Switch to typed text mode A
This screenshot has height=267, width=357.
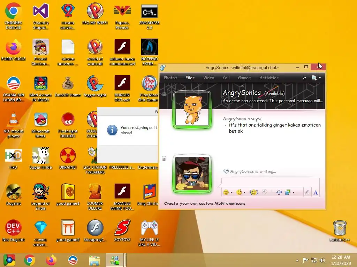(x=316, y=193)
